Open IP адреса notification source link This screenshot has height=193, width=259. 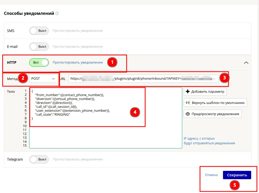[x=209, y=141]
